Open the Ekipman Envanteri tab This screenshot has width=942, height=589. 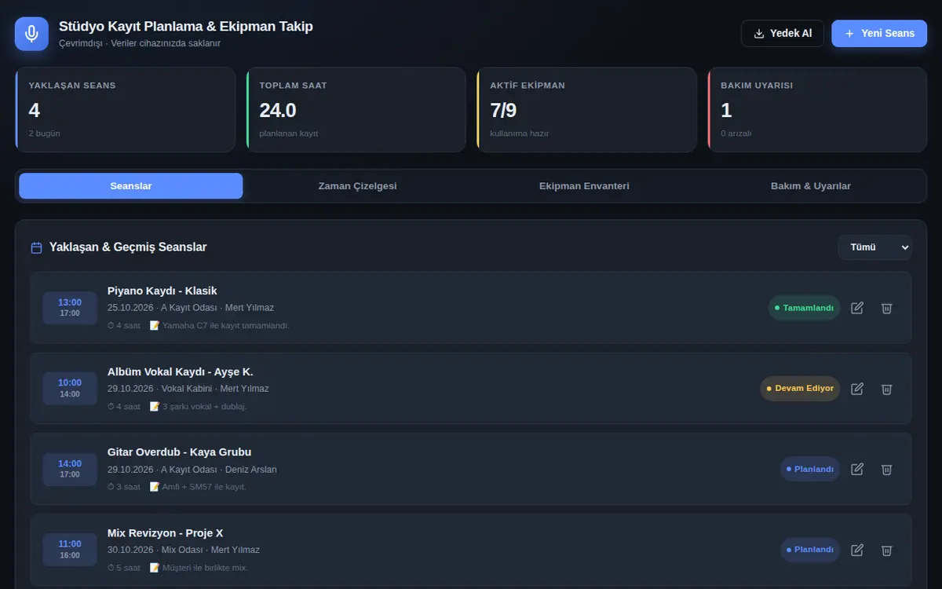tap(584, 186)
